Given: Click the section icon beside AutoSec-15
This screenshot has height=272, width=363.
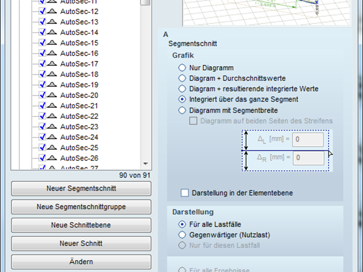Looking at the screenshot, I should point(52,43).
